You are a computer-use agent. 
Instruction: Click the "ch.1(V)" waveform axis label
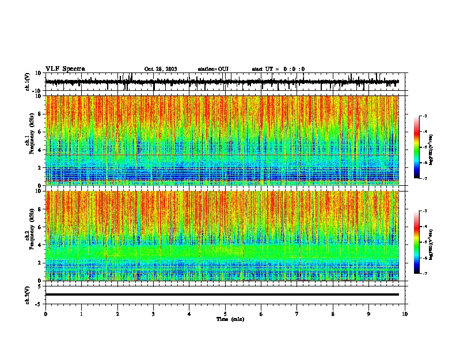click(x=28, y=82)
